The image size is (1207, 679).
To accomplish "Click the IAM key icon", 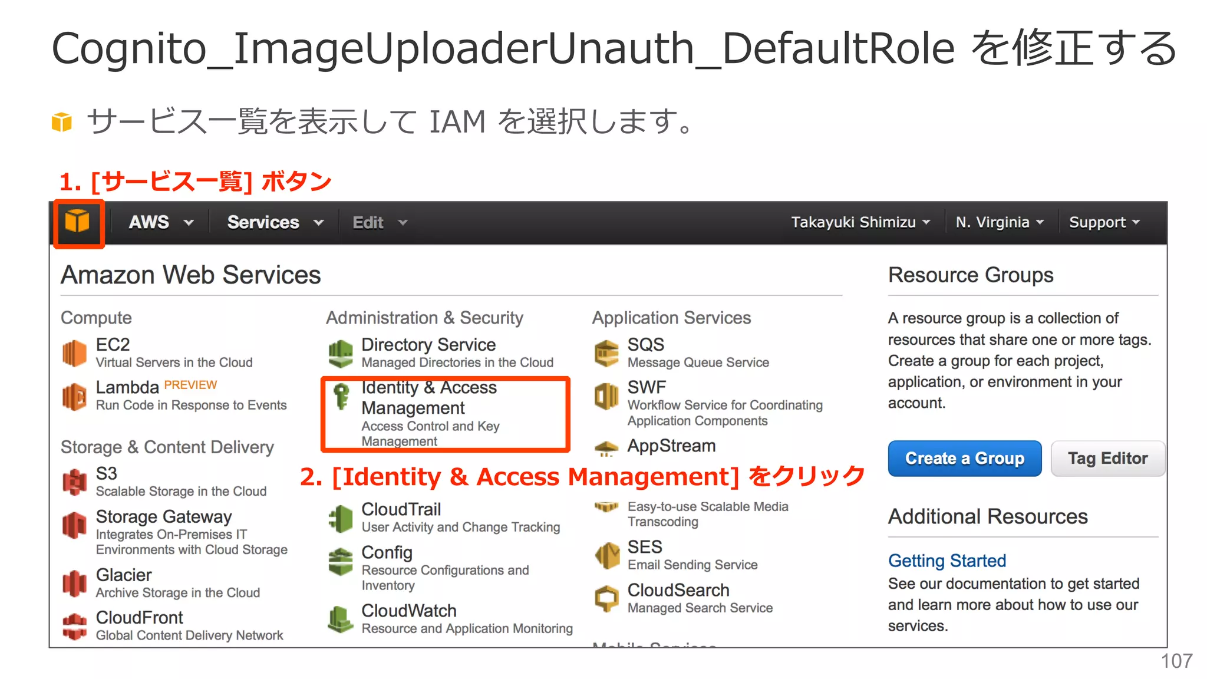I will click(x=341, y=396).
